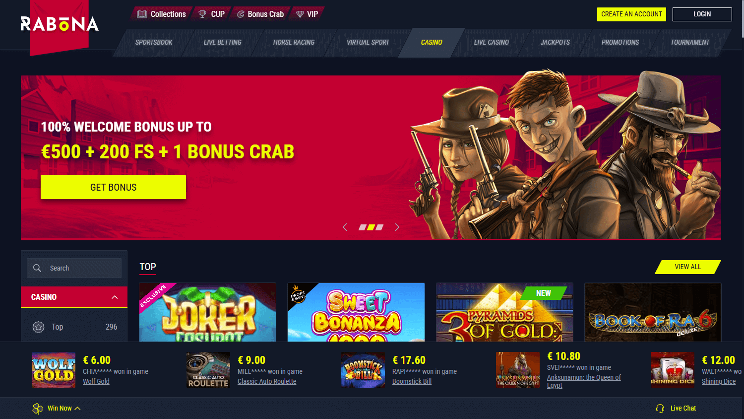
Task: Click the GET BONUS button
Action: click(113, 187)
